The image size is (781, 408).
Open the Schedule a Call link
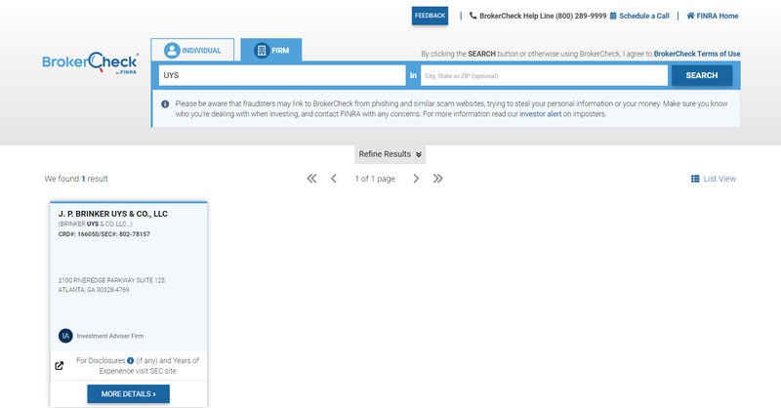[644, 16]
